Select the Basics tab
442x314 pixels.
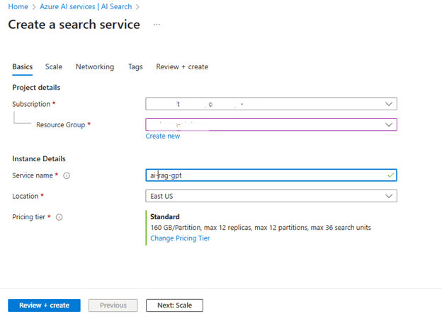pyautogui.click(x=22, y=66)
